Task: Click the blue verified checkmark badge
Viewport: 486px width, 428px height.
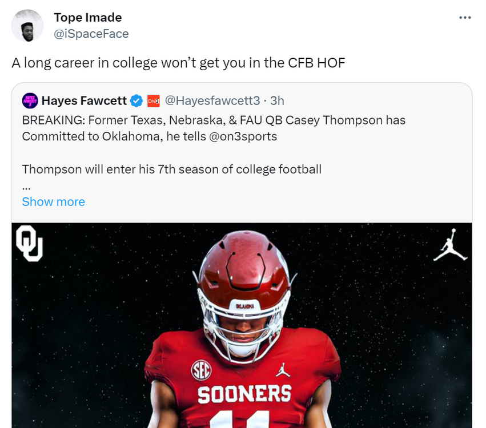Action: [136, 101]
